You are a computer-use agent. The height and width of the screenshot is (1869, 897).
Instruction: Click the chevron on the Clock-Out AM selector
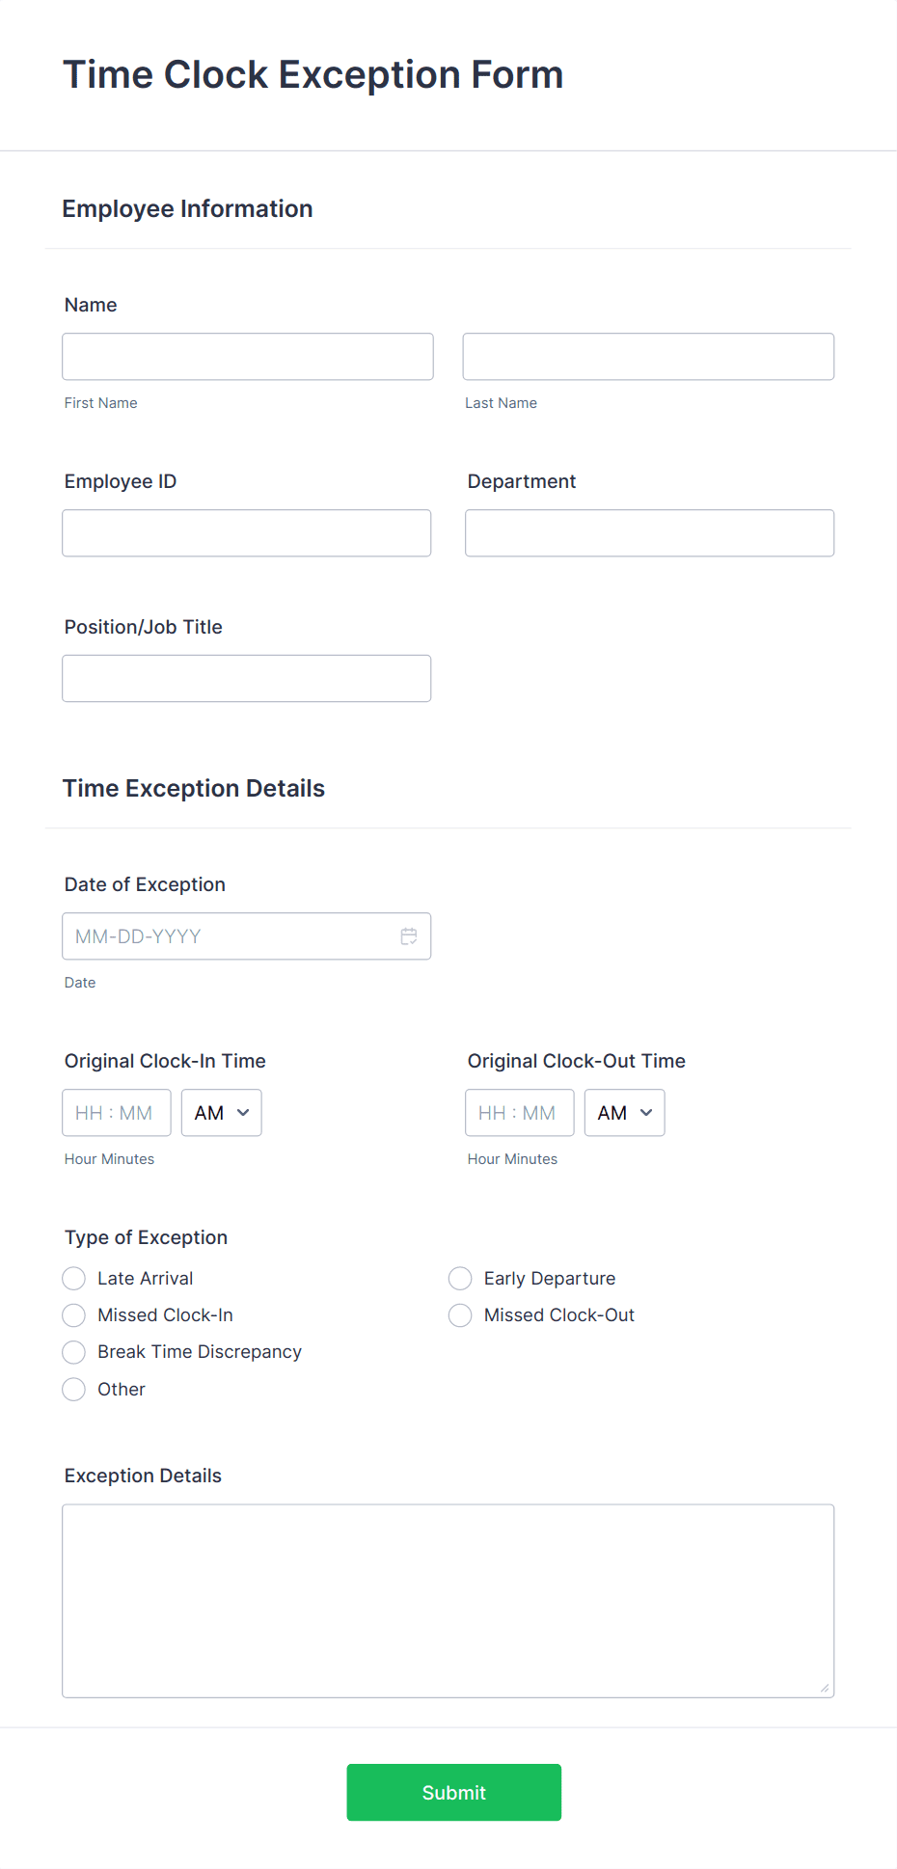coord(647,1112)
